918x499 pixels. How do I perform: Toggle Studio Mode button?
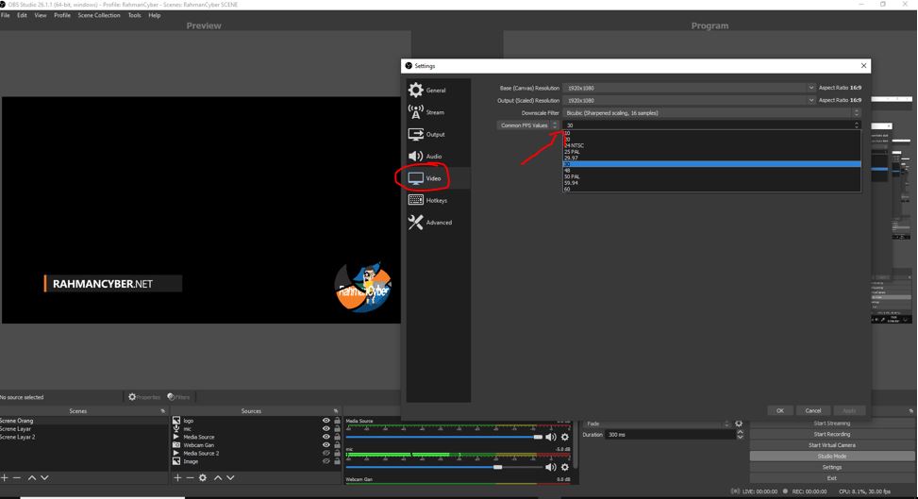point(832,456)
